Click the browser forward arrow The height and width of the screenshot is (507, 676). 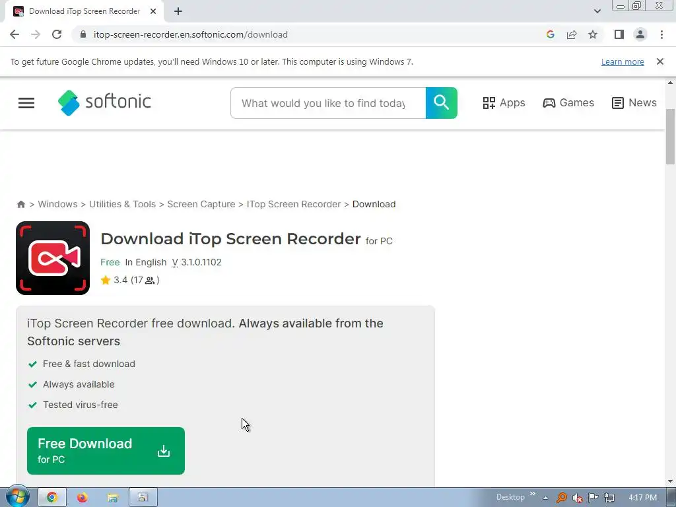click(x=36, y=34)
